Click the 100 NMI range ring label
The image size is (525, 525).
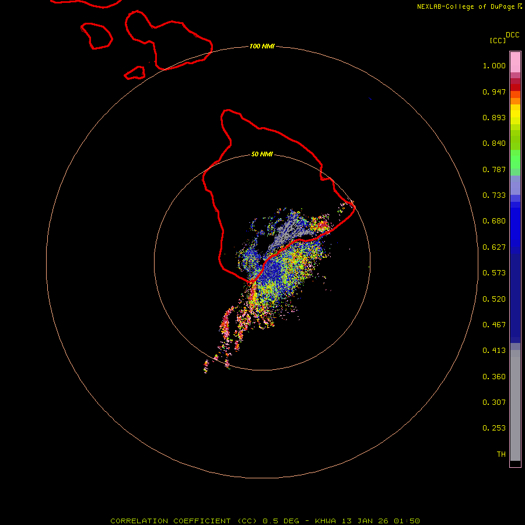pos(262,46)
